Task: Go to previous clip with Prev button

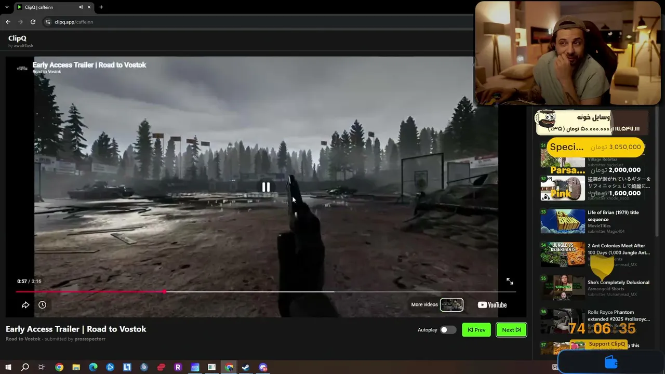Action: coord(476,330)
